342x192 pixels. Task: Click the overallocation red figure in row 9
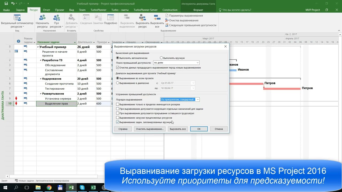16,99
